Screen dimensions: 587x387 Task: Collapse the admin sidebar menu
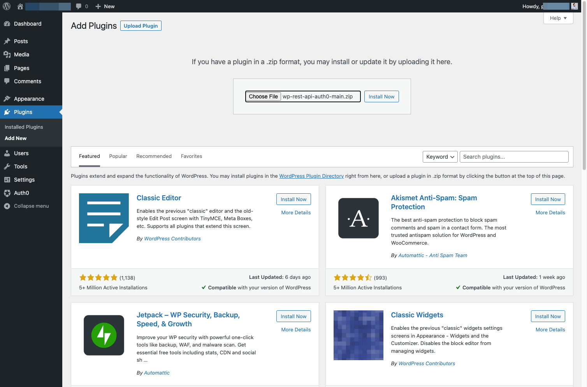point(31,206)
